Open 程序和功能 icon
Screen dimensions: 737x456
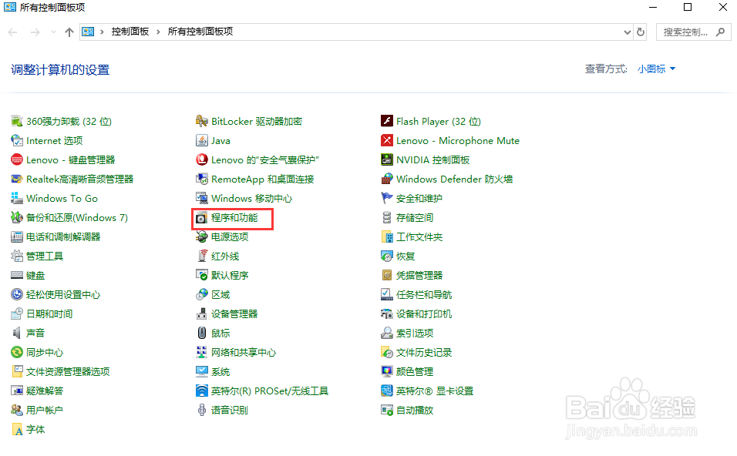(x=202, y=218)
